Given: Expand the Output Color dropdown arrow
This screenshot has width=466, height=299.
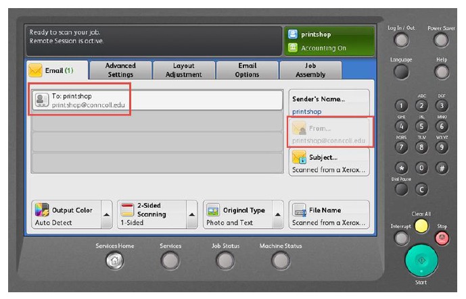Looking at the screenshot, I should pyautogui.click(x=107, y=215).
